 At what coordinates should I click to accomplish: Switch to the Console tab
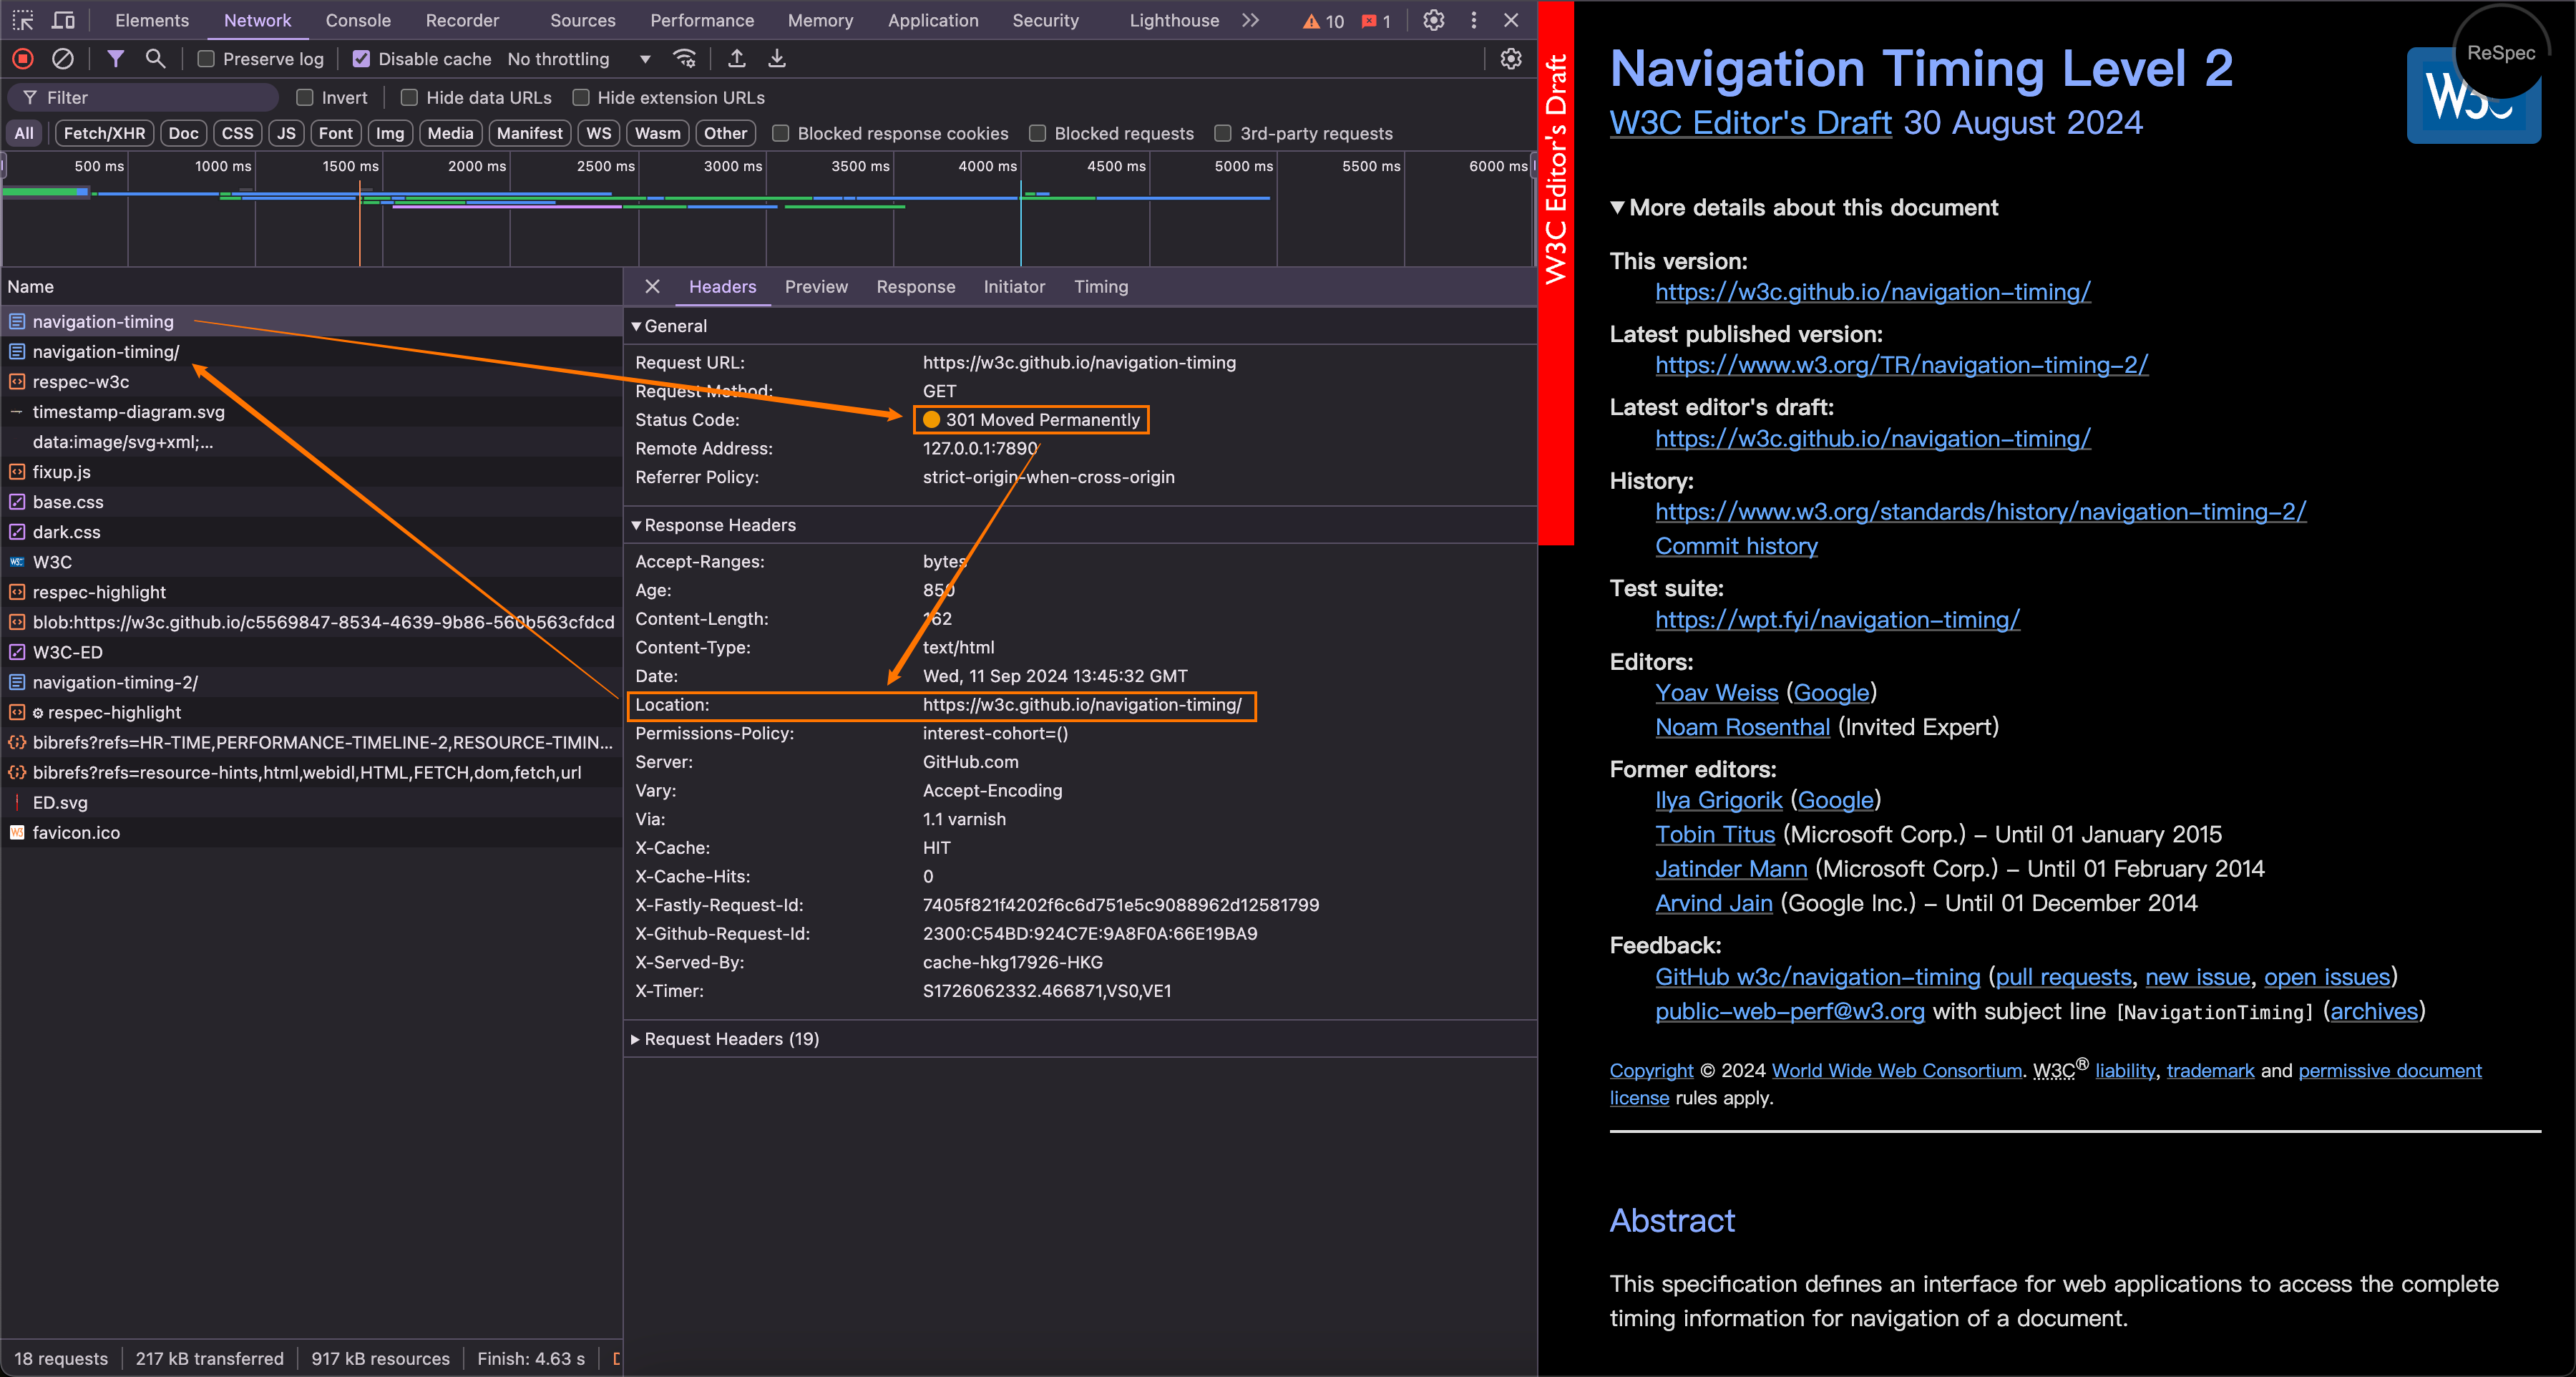(x=358, y=20)
